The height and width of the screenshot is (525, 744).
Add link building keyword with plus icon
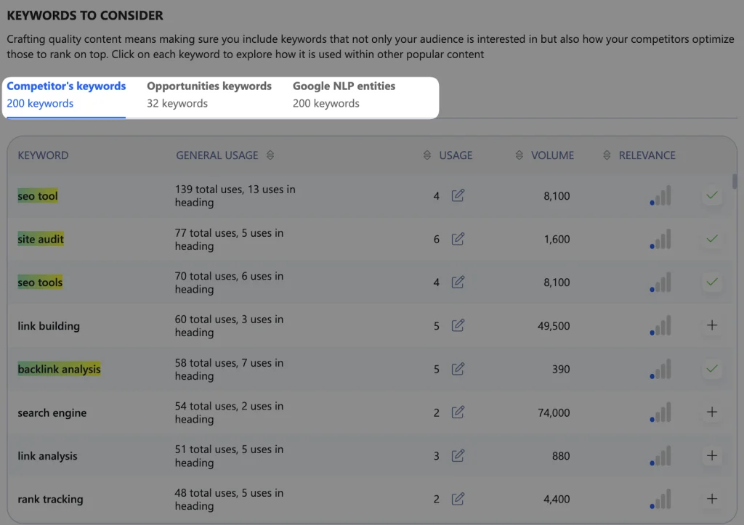pos(712,325)
